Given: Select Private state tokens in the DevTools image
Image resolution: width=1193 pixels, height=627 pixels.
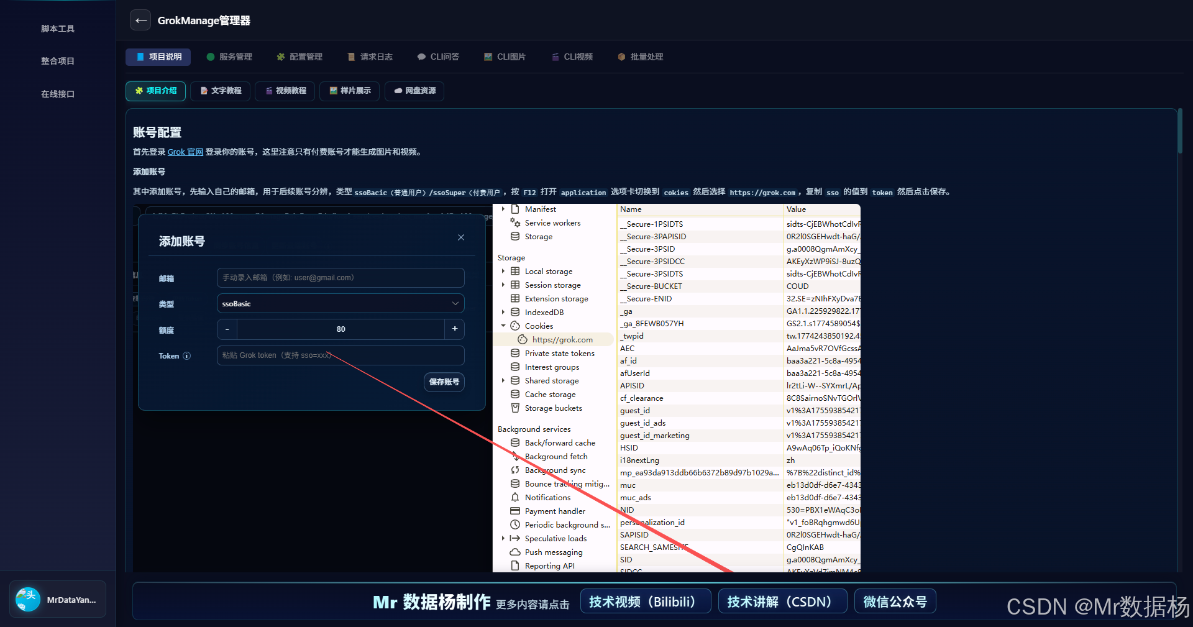Looking at the screenshot, I should tap(559, 354).
